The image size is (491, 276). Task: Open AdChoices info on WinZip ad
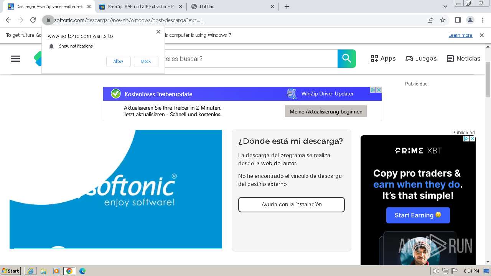(372, 90)
